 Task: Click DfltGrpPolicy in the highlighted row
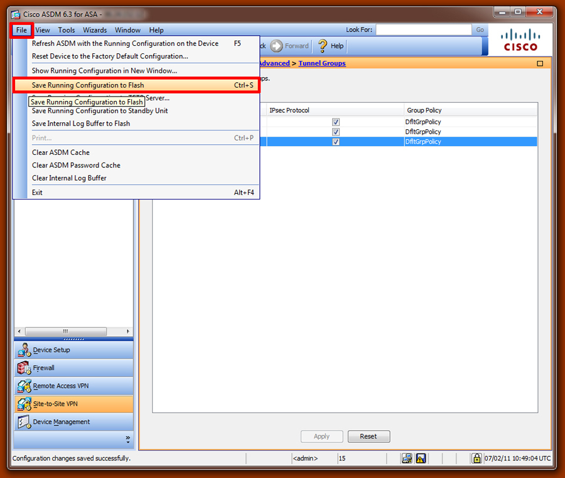tap(423, 142)
